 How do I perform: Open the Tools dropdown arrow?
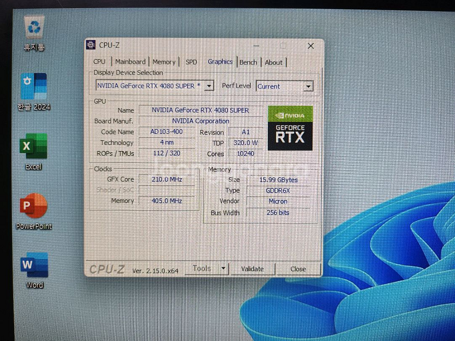(x=223, y=269)
